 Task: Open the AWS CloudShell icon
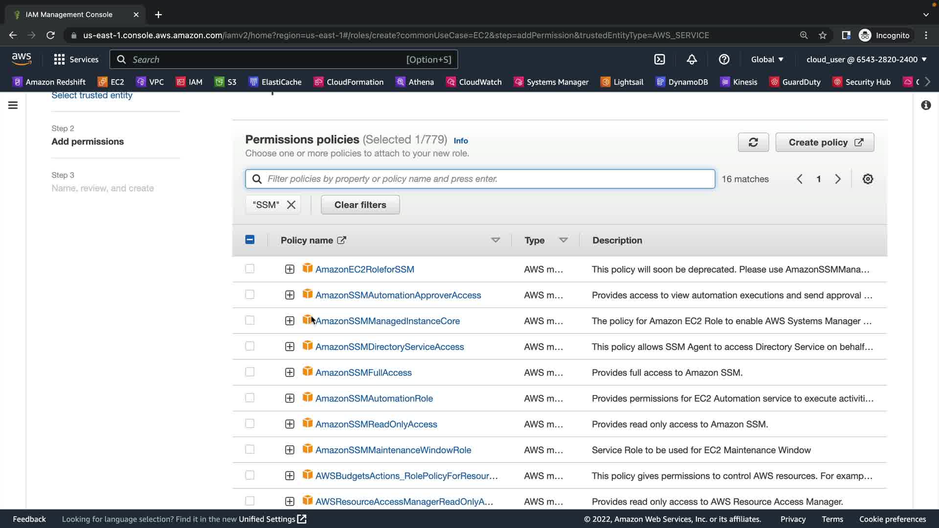(659, 59)
